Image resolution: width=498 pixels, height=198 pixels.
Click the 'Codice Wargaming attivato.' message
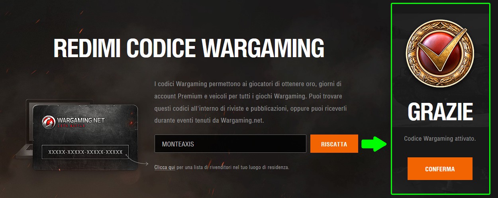tap(440, 139)
